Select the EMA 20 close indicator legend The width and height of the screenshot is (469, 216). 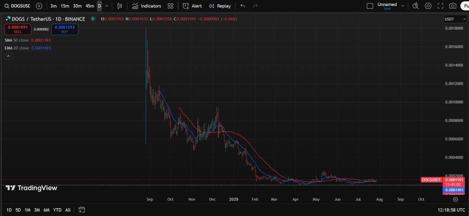pyautogui.click(x=17, y=48)
